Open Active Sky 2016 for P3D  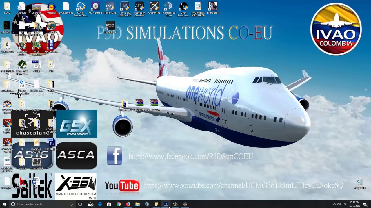(125, 9)
